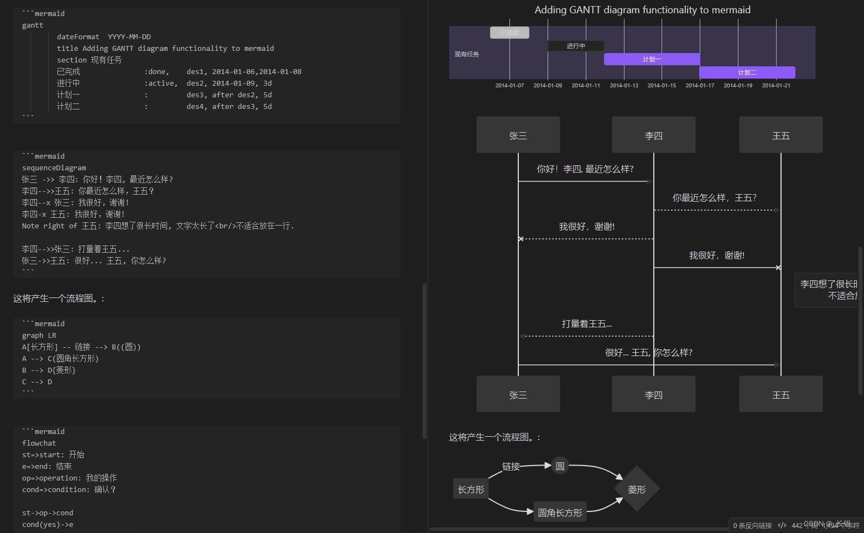Click the 打量着王五... message label
This screenshot has height=533, width=864.
(587, 324)
